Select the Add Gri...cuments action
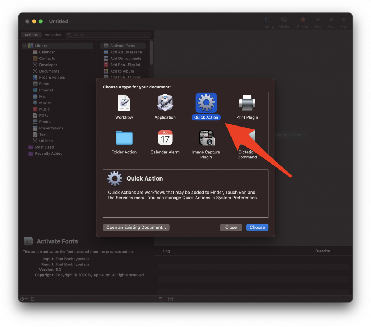Screen dimensions: 371x327 [x=123, y=58]
